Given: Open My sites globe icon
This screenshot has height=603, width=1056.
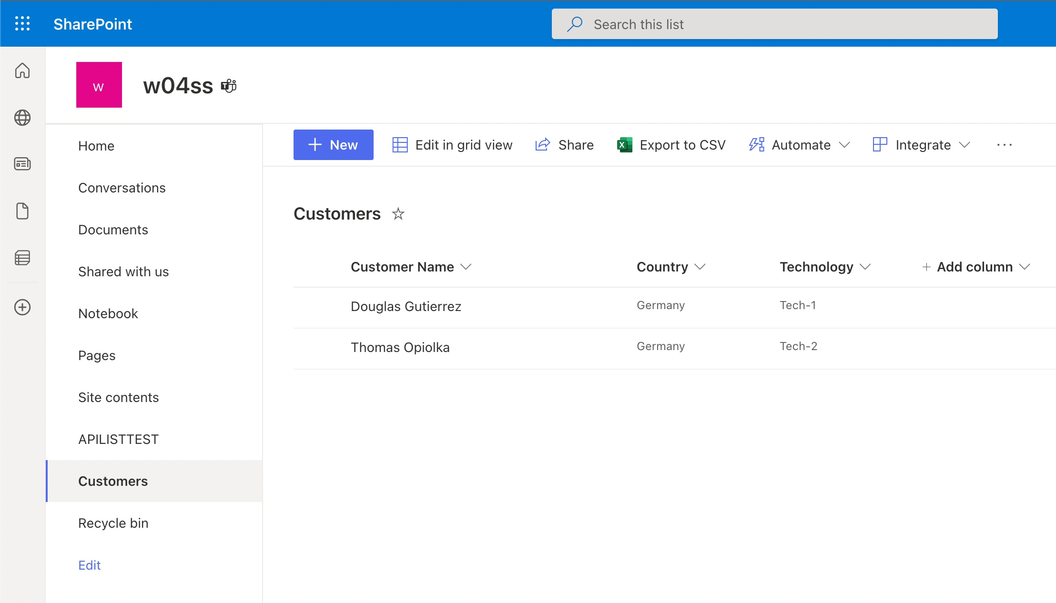Looking at the screenshot, I should [x=22, y=117].
